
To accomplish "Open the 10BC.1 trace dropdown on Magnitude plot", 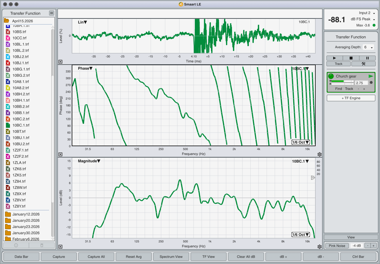I will click(300, 161).
